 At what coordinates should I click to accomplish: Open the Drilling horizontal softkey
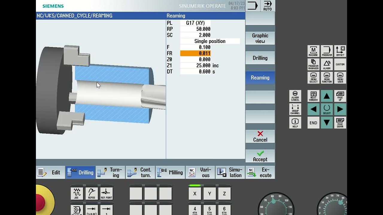80,172
